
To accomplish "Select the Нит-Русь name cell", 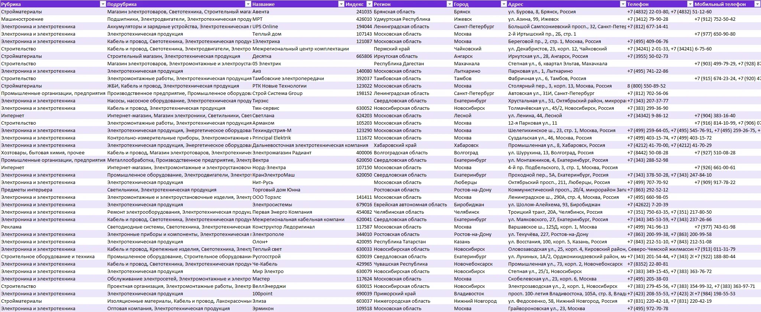I will tap(298, 182).
